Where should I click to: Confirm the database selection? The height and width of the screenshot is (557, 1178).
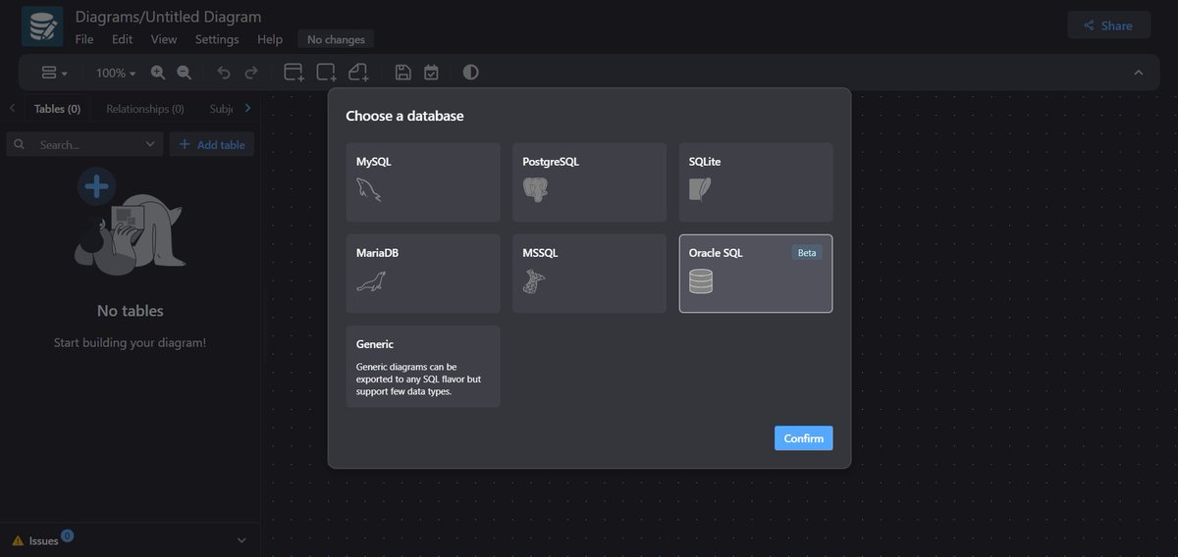pyautogui.click(x=803, y=438)
